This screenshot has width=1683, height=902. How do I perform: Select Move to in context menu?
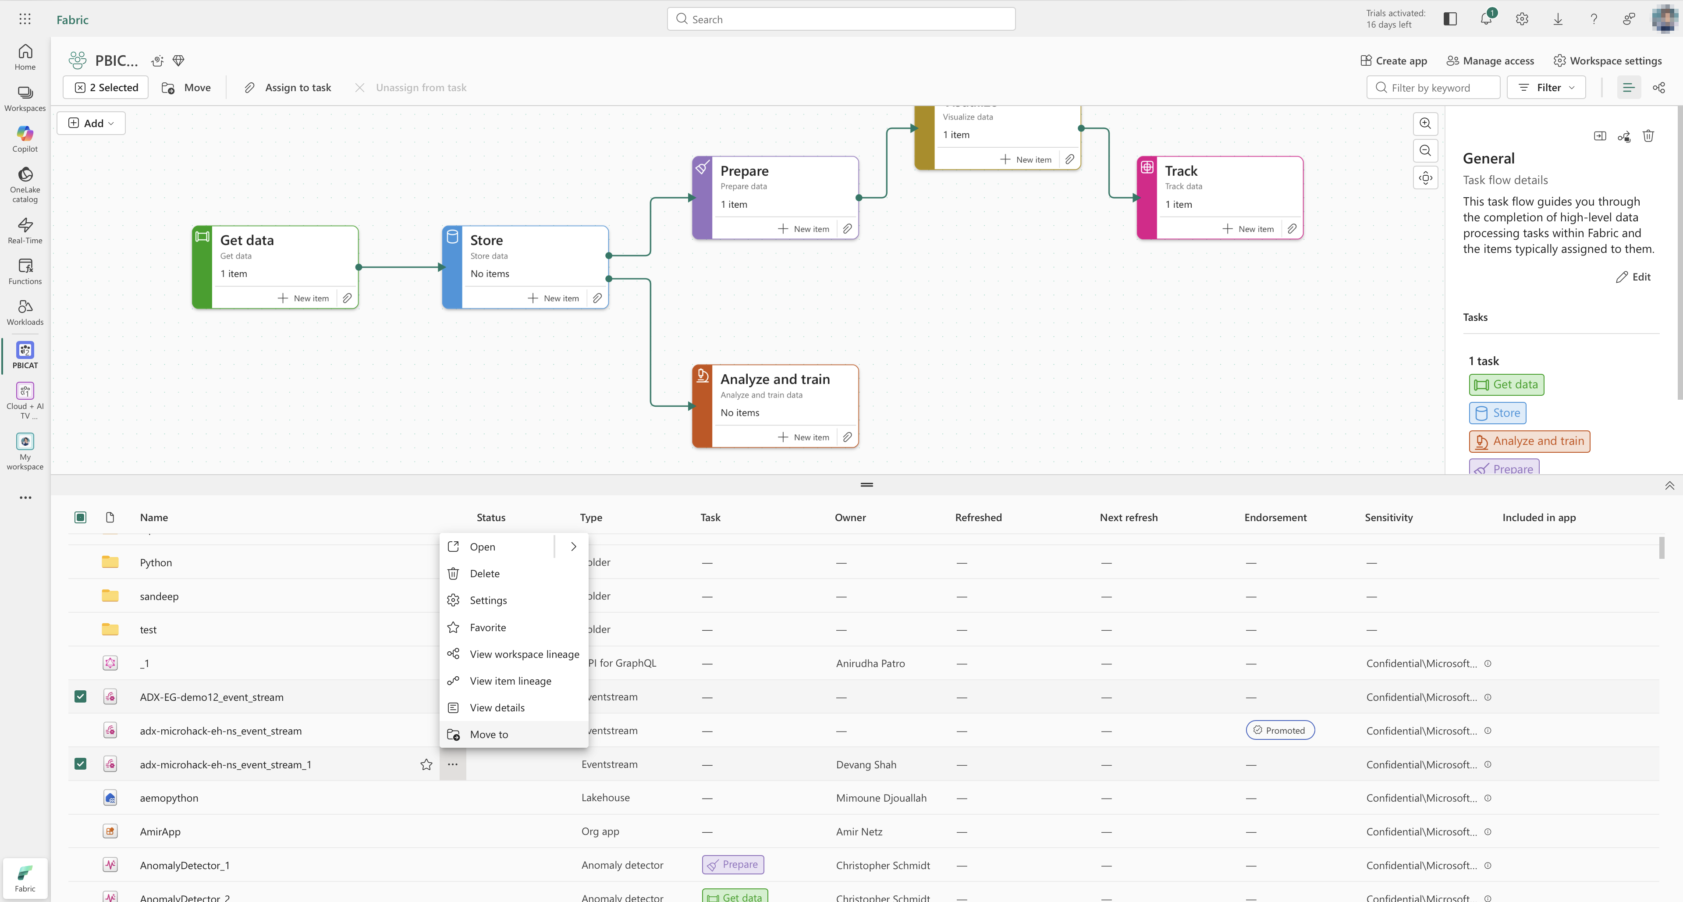coord(514,734)
